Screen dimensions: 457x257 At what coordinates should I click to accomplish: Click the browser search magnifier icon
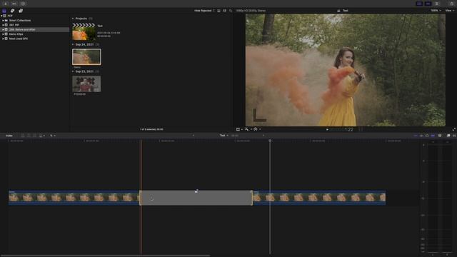tap(231, 11)
